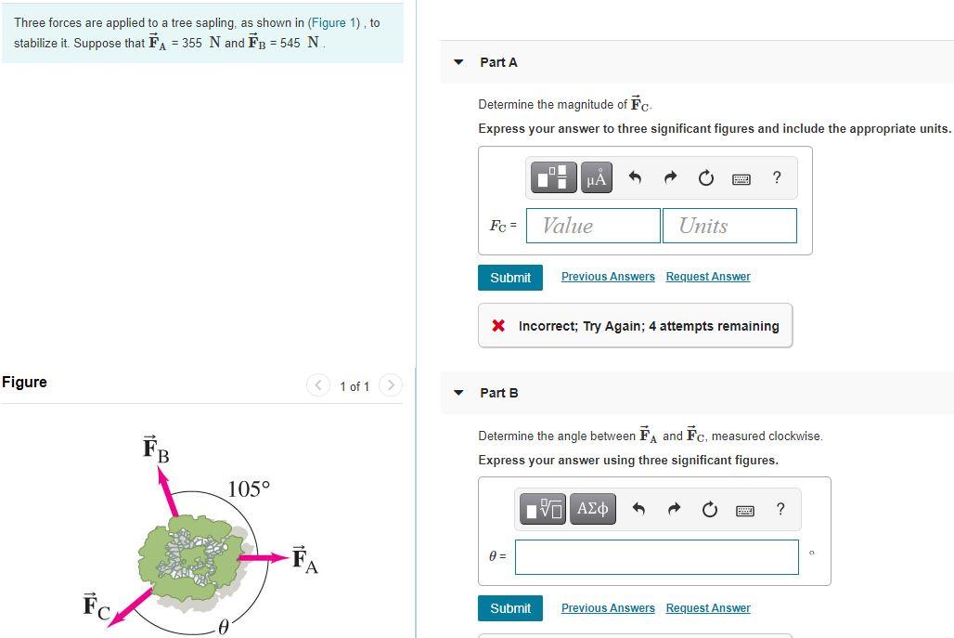Screen dimensions: 954x638
Task: Open the unit templates icon in Part A
Action: 553,176
